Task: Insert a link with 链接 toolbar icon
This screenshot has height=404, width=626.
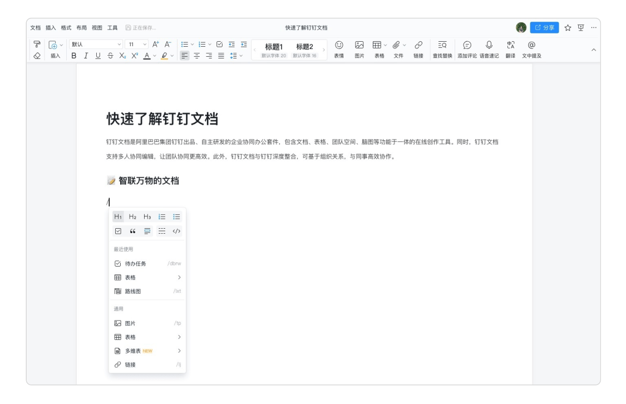Action: coord(418,50)
